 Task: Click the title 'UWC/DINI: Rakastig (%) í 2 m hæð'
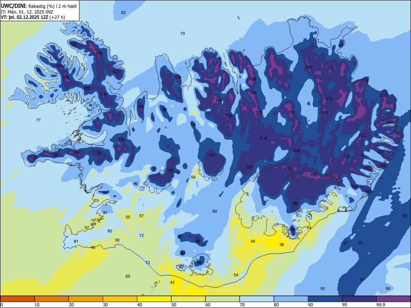(39, 6)
